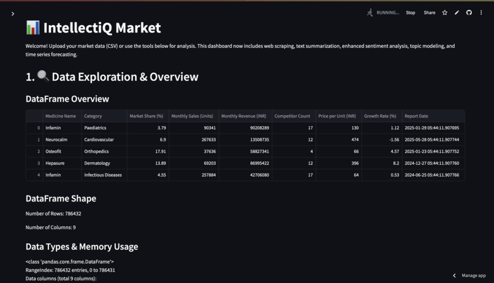Screen dimensions: 494x283
Task: Click the Competitor Count column header
Action: click(294, 116)
